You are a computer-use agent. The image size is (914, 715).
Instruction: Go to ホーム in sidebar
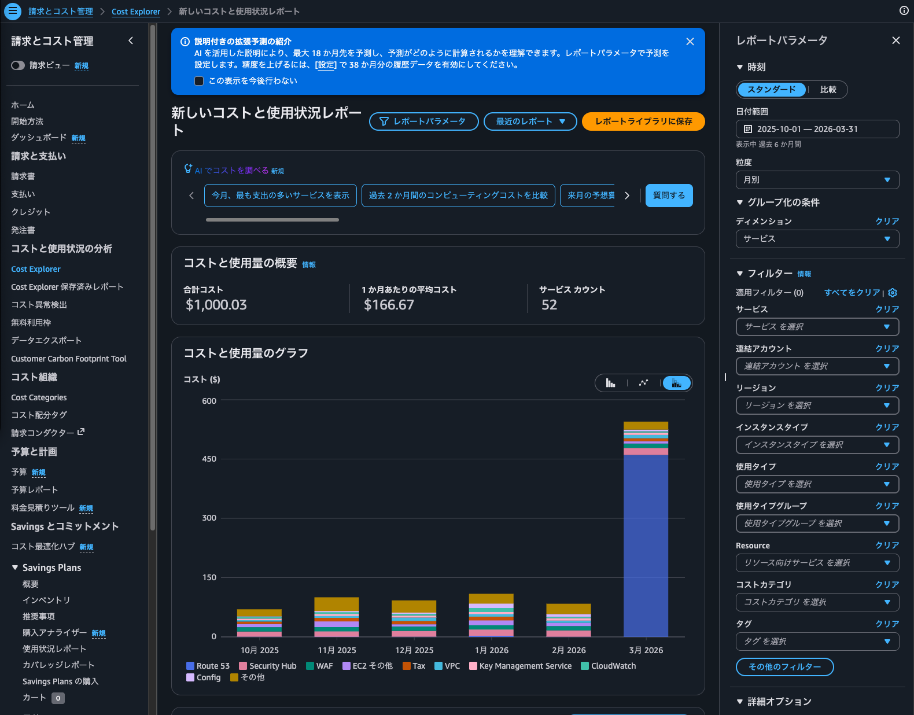(23, 105)
